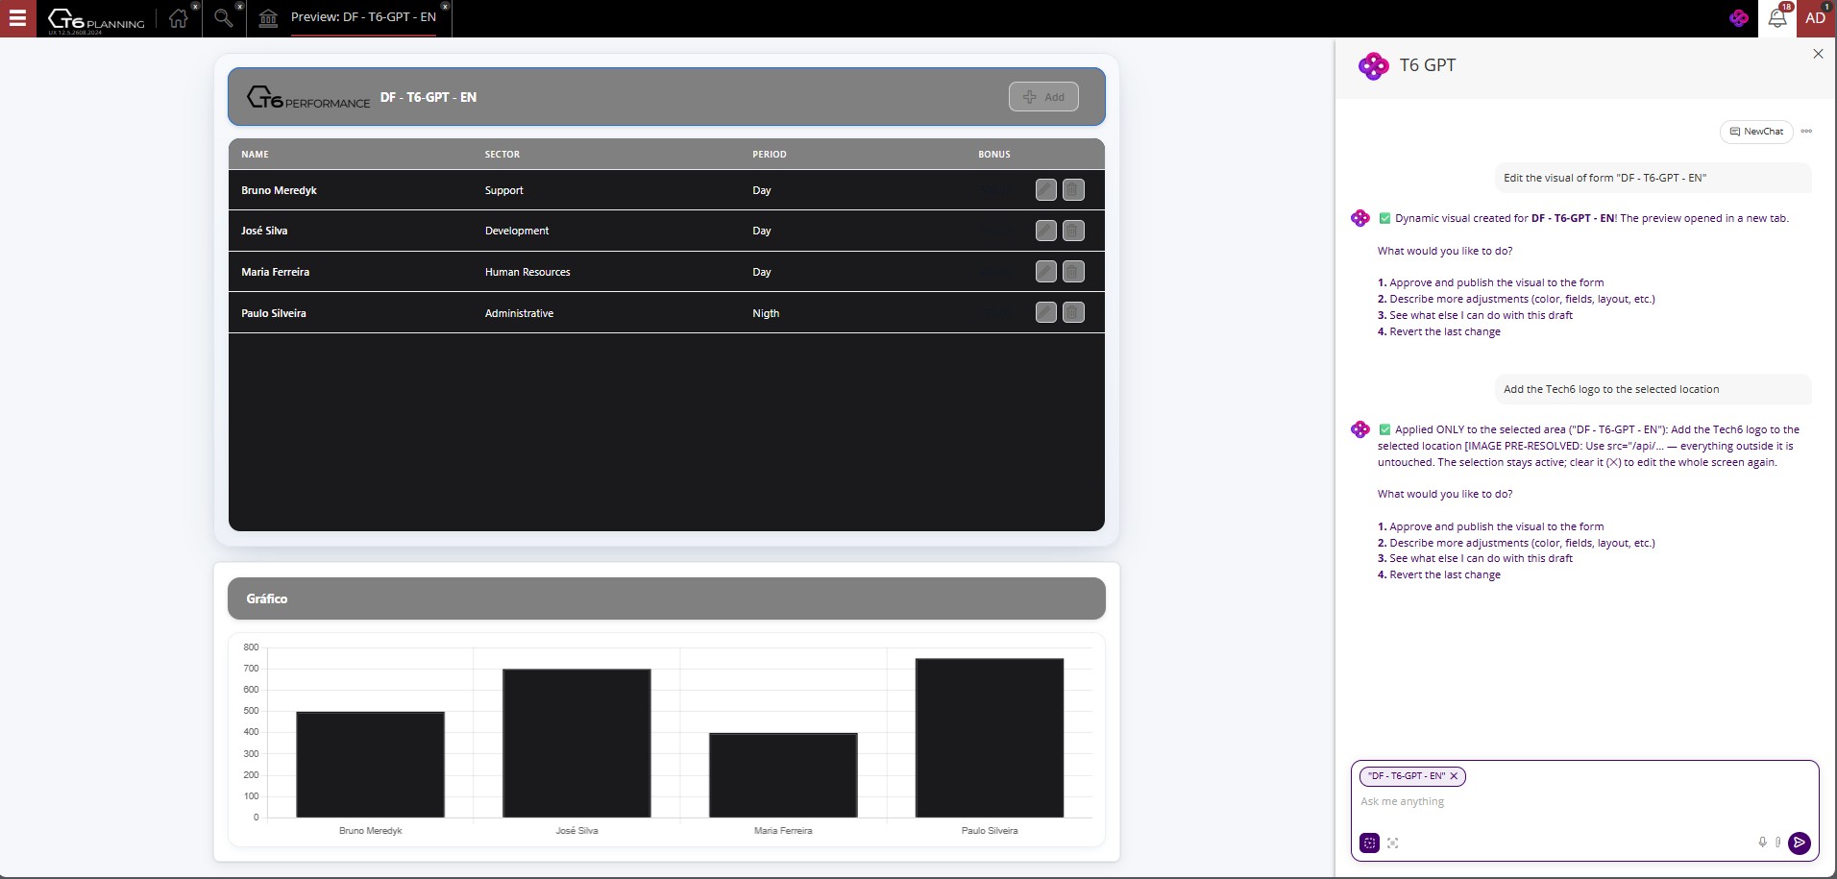The image size is (1837, 879).
Task: Click the Add button in form header
Action: [1043, 97]
